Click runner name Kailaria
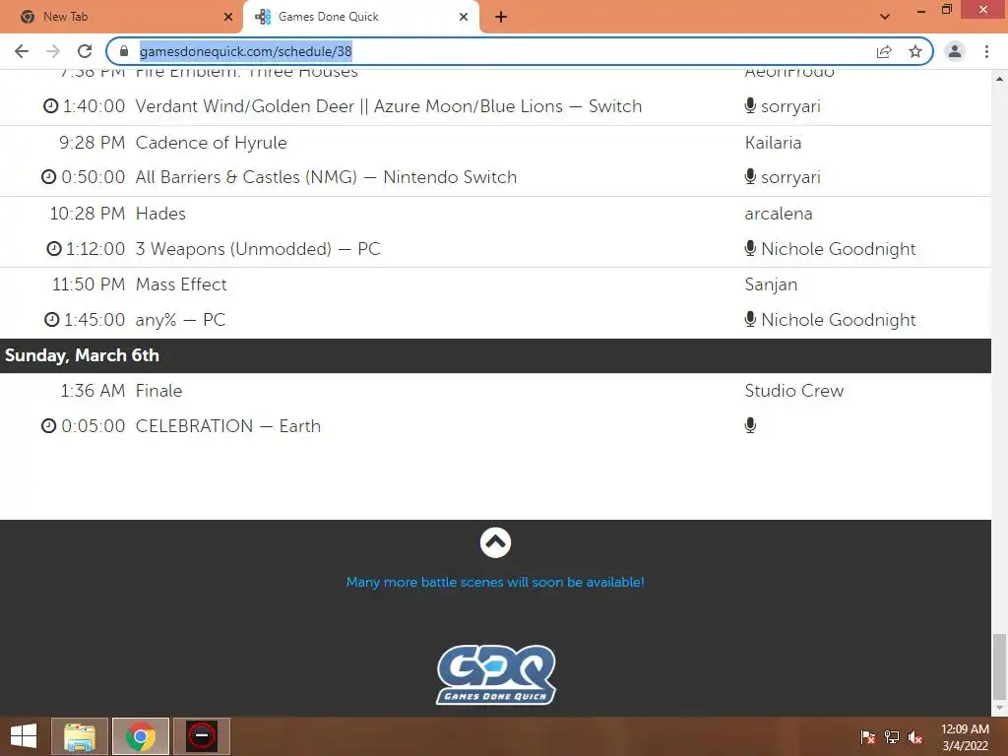The width and height of the screenshot is (1008, 756). tap(773, 143)
